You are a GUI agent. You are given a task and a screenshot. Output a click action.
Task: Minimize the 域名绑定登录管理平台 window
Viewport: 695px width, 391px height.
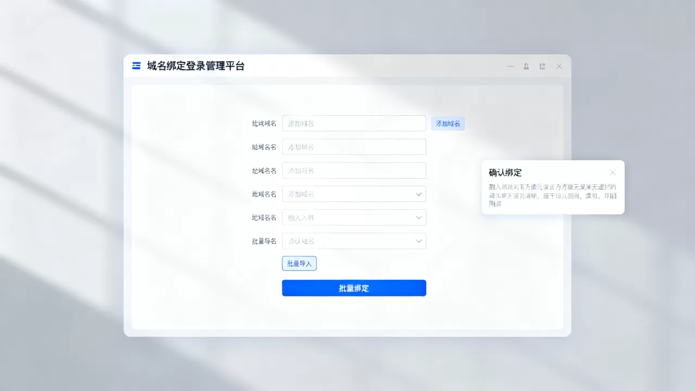click(510, 66)
